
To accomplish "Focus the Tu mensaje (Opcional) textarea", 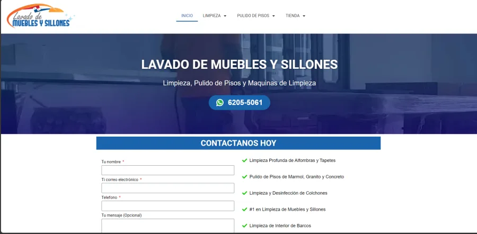I will 167,226.
